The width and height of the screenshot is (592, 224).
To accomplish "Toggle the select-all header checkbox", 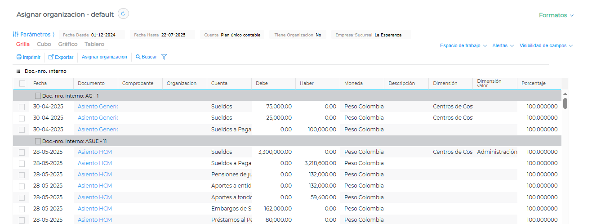I will coord(22,83).
